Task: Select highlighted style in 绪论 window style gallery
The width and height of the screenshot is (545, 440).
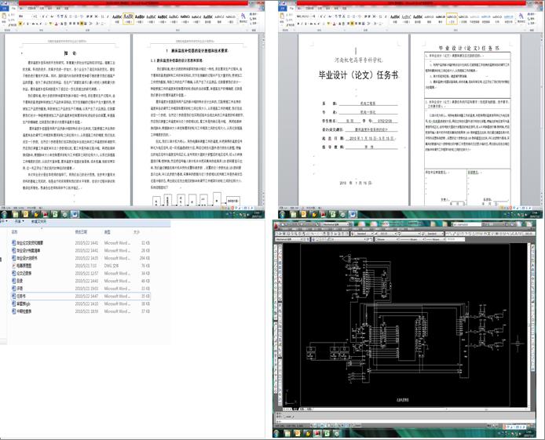Action: (x=128, y=18)
